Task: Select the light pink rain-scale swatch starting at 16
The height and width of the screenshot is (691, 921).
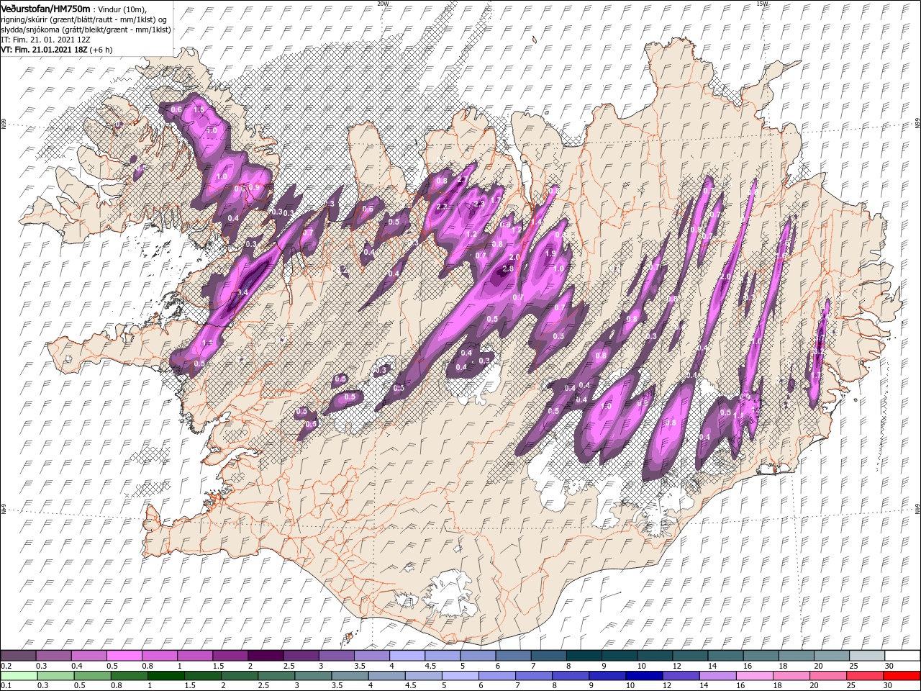Action: coord(755,676)
